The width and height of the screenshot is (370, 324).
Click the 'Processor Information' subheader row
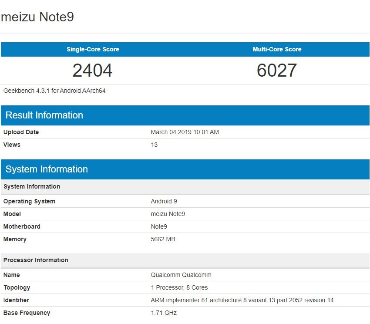tap(185, 260)
